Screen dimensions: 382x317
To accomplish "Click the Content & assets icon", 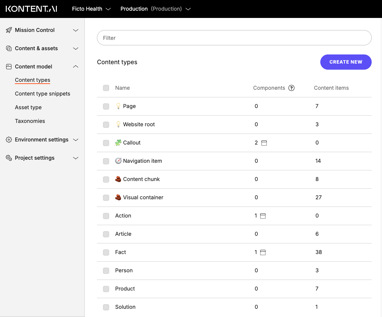I will coord(9,48).
